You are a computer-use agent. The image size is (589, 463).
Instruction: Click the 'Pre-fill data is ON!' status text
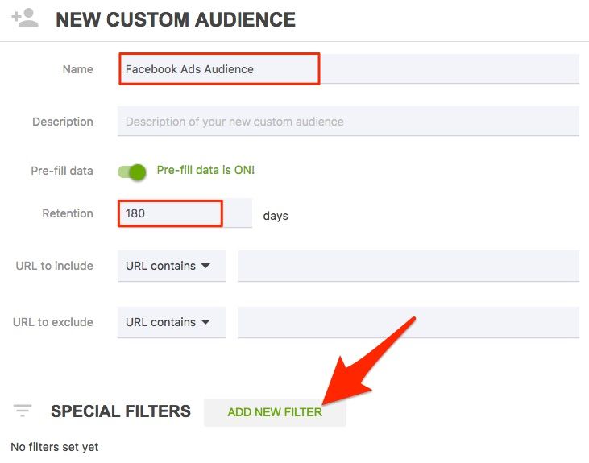tap(205, 170)
